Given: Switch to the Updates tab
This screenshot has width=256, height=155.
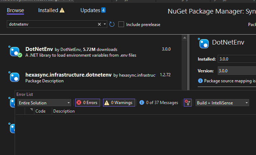Looking at the screenshot, I should (x=90, y=10).
